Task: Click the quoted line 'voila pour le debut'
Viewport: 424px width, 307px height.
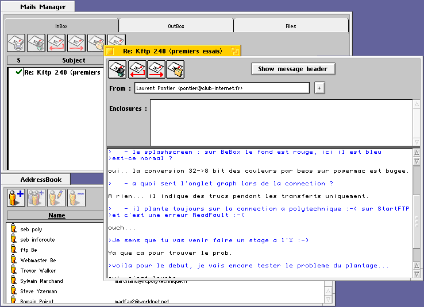Action: coord(248,266)
